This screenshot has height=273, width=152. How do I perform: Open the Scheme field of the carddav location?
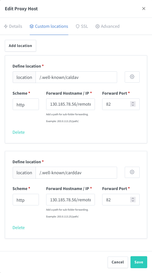coord(26,200)
